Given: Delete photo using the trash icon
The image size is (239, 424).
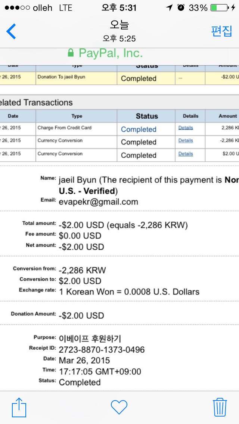Looking at the screenshot, I should point(220,407).
